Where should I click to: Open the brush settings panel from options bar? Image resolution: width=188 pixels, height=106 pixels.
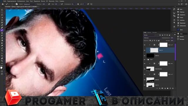click(17, 4)
